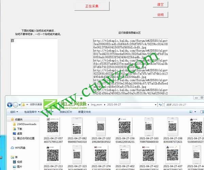Select thumbnail 2021-04-27-156 0346226934231
The width and height of the screenshot is (204, 170).
(125, 126)
